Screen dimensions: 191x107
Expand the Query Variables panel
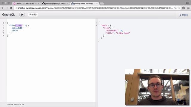[x=16, y=104]
